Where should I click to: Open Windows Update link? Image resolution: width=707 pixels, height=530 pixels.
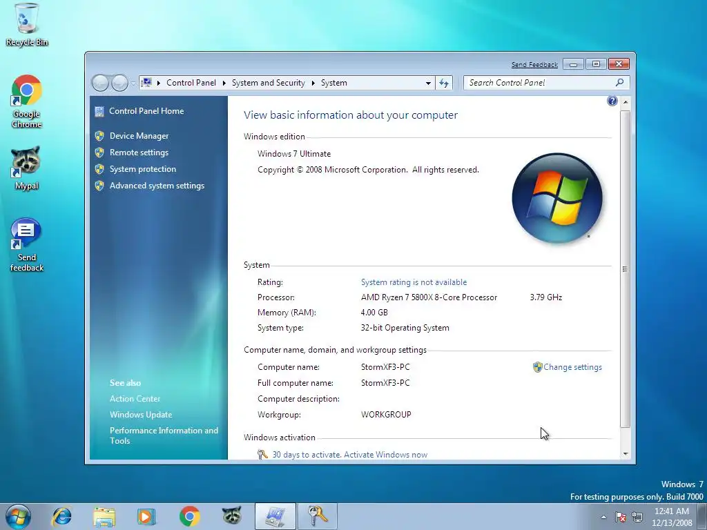click(x=141, y=415)
